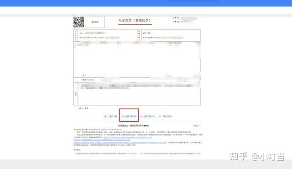Image resolution: width=292 pixels, height=169 pixels.
Task: Click the icon beside 下载为XML
Action: (160, 117)
